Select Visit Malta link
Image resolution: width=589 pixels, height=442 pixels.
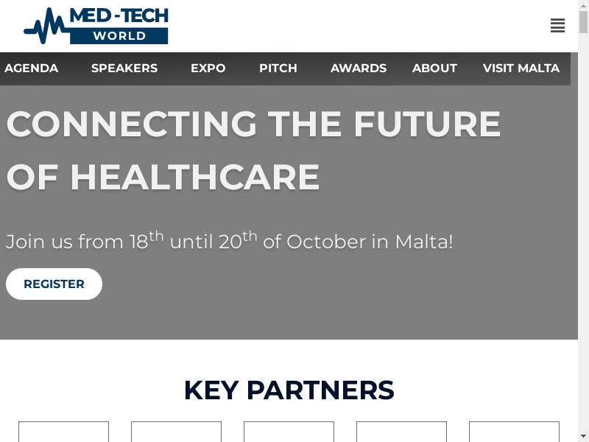(521, 68)
